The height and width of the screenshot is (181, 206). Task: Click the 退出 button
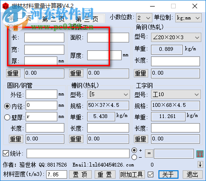click(x=192, y=174)
